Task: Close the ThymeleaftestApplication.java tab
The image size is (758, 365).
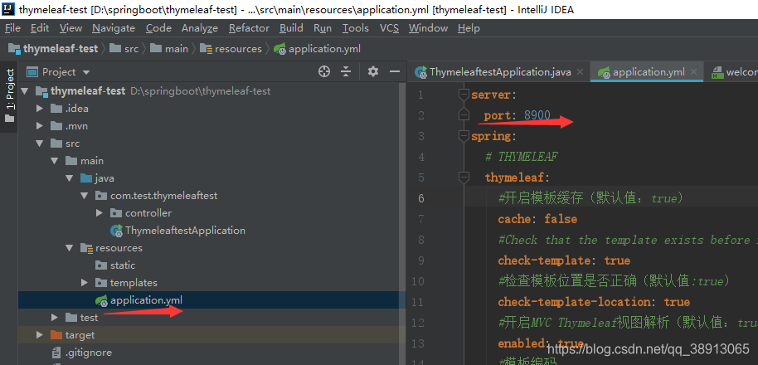Action: [x=580, y=72]
